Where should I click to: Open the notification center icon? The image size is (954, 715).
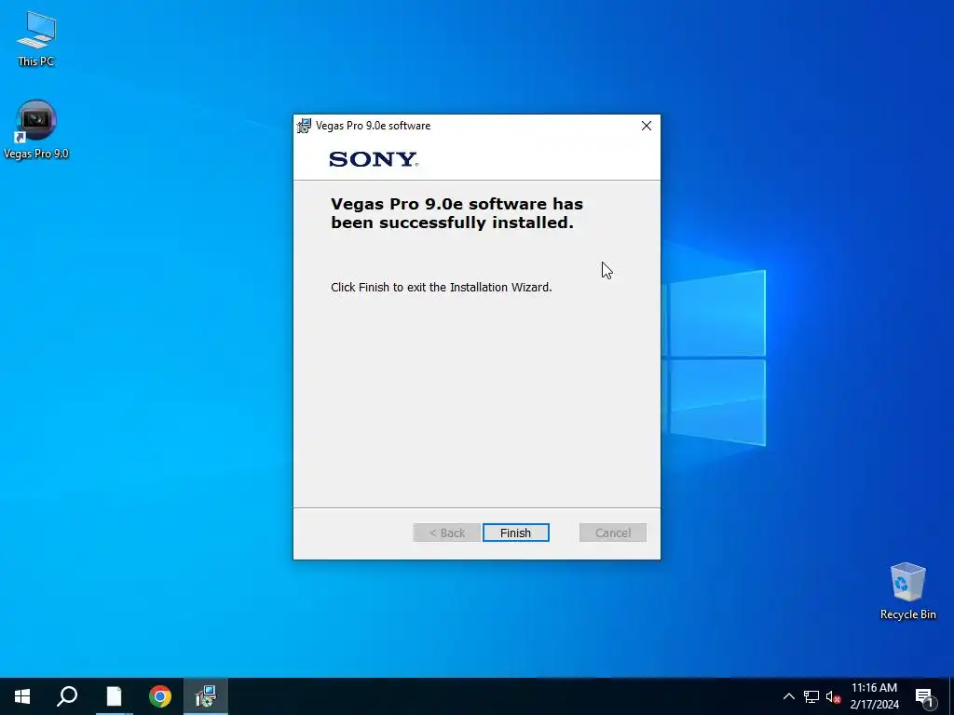click(x=924, y=696)
